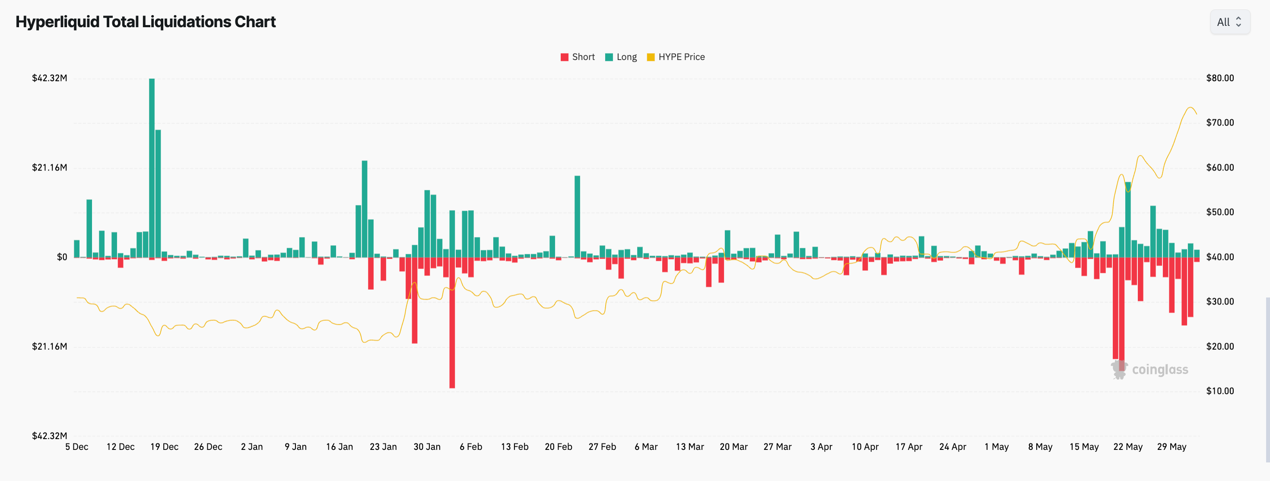Click the $0 left axis label
The height and width of the screenshot is (481, 1270).
point(62,257)
